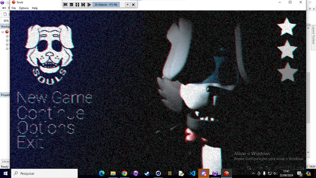Collapse the root node in the Workspace tree
Screen dimensions: 316x178
click(x=3, y=32)
